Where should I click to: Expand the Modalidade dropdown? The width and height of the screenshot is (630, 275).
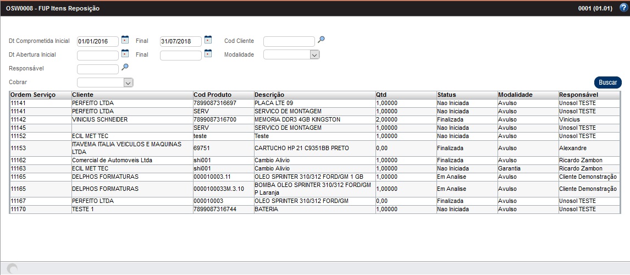tap(314, 55)
